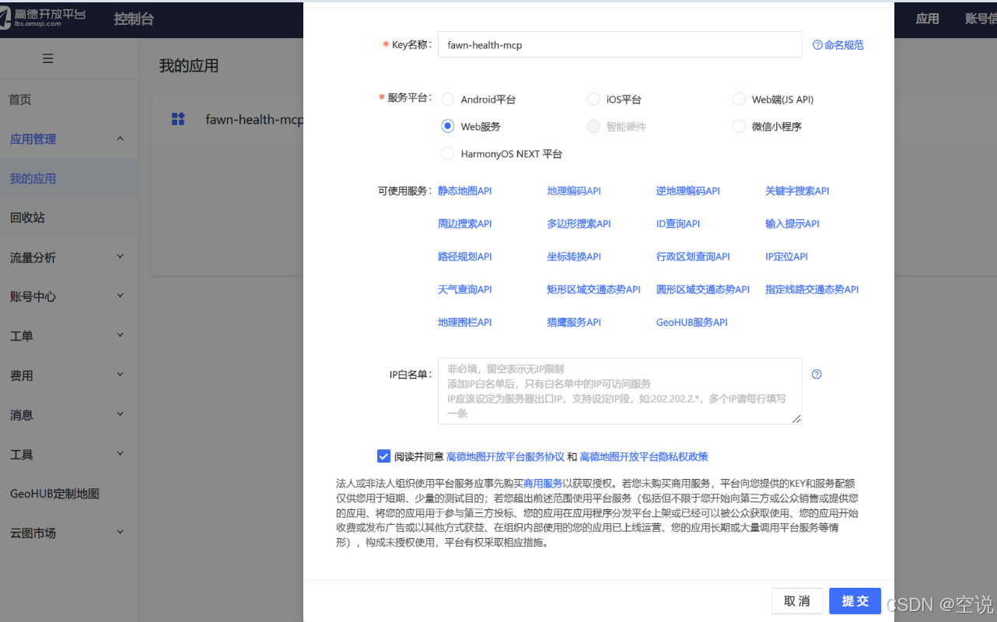The image size is (997, 622).
Task: Click 控制台 in the top navigation bar
Action: tap(135, 19)
